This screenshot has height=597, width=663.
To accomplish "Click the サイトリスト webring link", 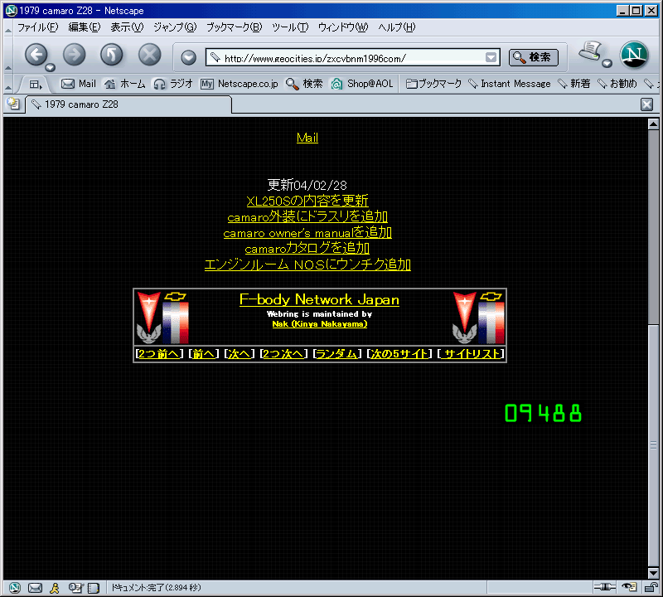I will click(472, 354).
